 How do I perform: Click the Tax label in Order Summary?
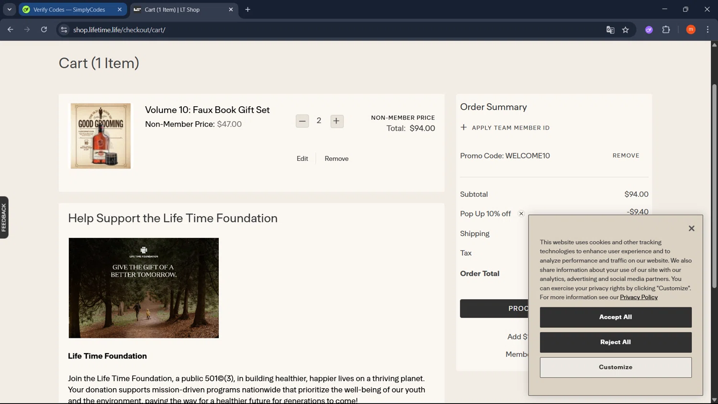[x=466, y=253]
